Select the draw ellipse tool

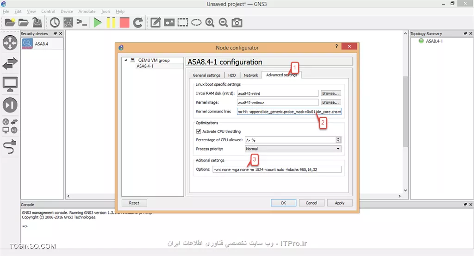(x=196, y=22)
